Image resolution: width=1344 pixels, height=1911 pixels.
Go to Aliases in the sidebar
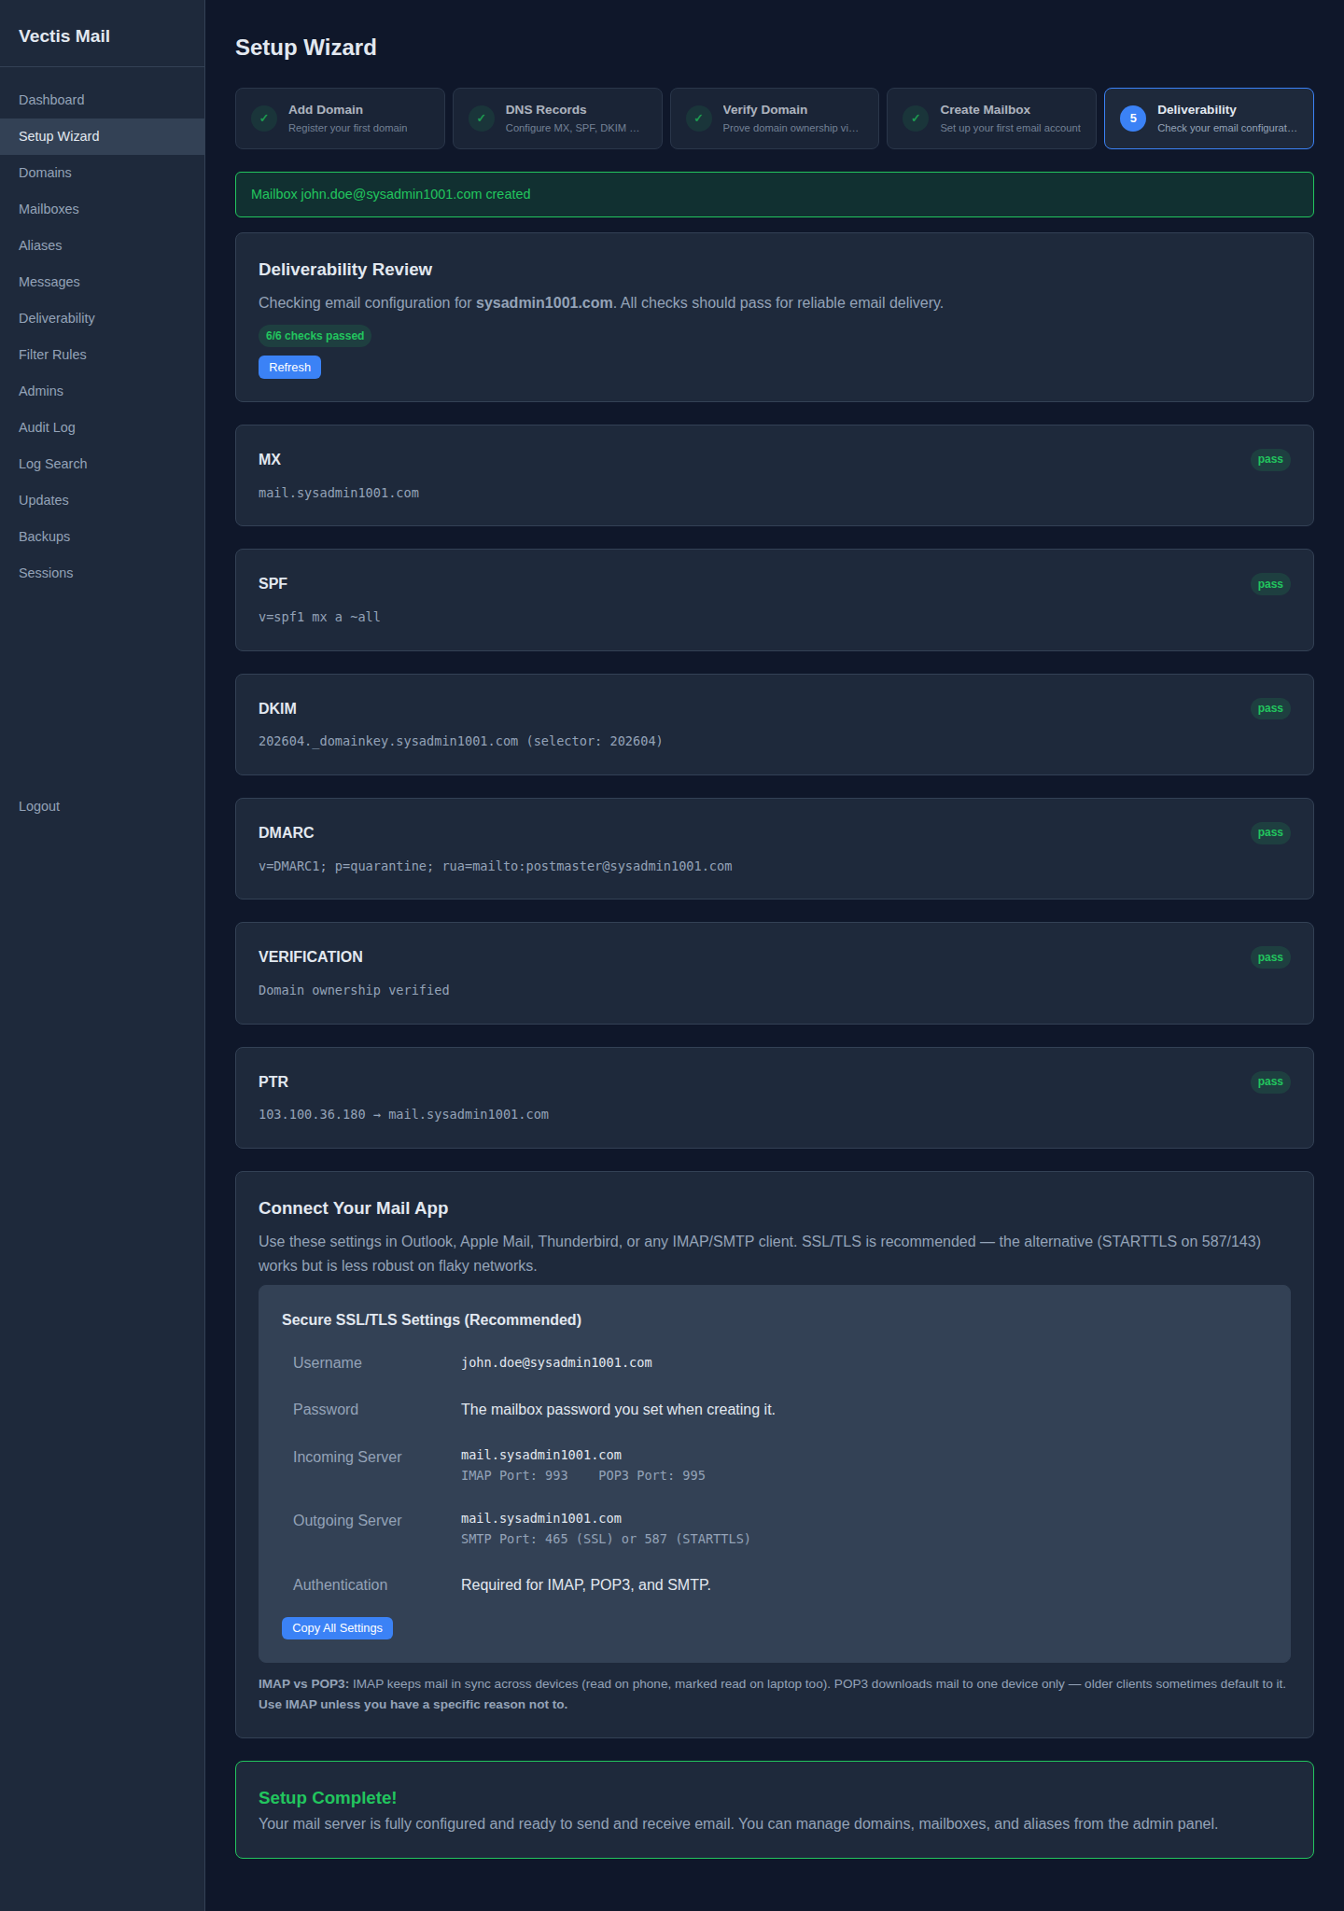tap(102, 245)
